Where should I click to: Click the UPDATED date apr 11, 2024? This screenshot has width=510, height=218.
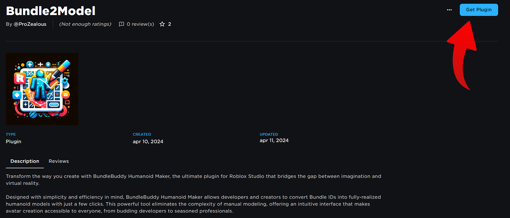click(x=274, y=140)
